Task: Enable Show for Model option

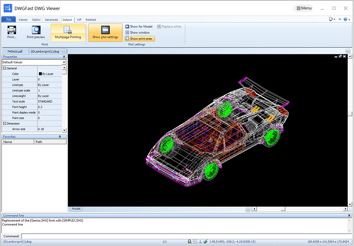Action: tap(139, 27)
